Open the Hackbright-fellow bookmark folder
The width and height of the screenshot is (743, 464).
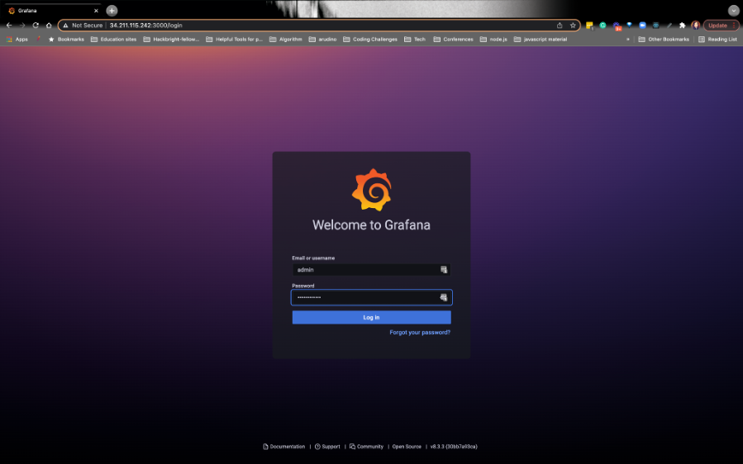click(171, 40)
